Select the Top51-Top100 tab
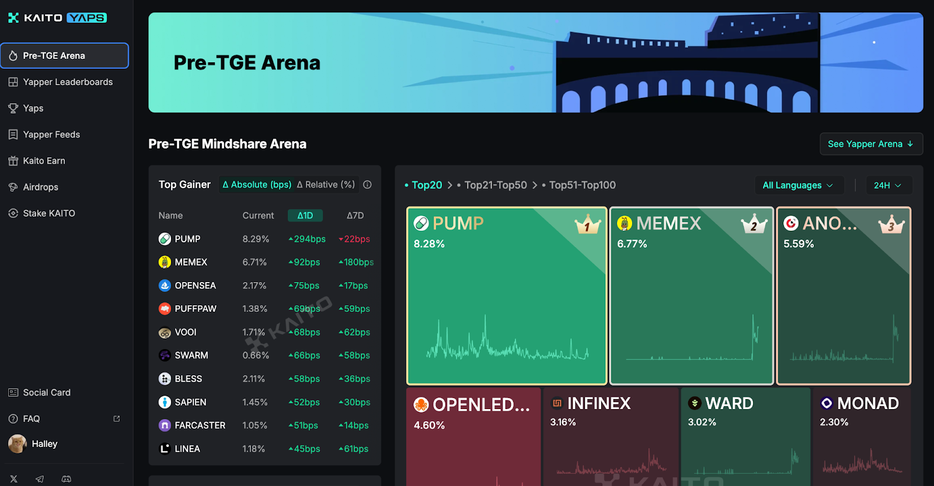The image size is (934, 486). click(578, 185)
